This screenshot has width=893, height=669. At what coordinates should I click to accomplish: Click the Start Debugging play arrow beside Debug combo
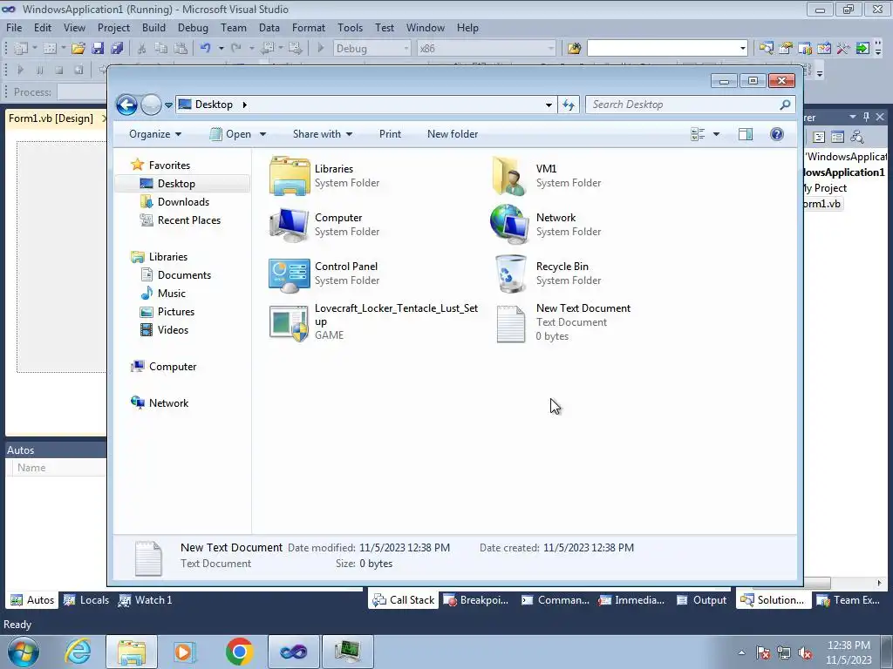(321, 49)
